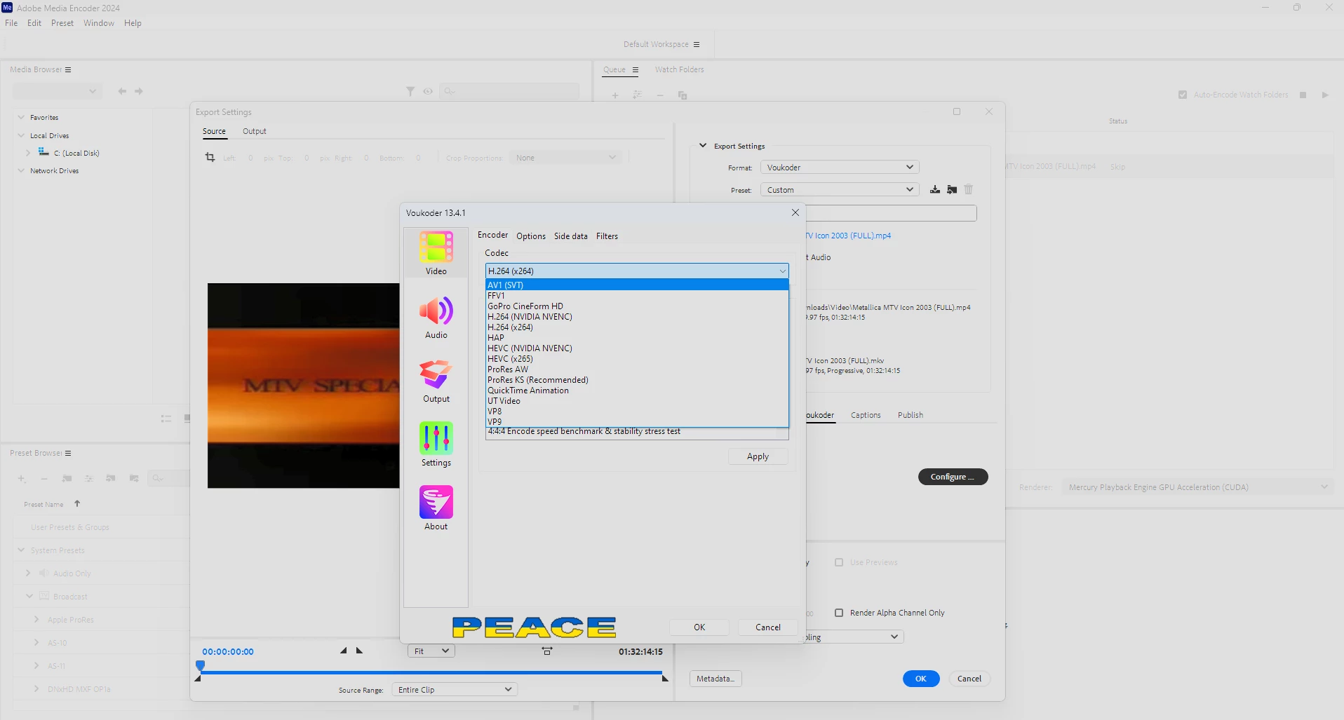This screenshot has height=720, width=1344.
Task: Click the set in point marker icon
Action: 344,651
